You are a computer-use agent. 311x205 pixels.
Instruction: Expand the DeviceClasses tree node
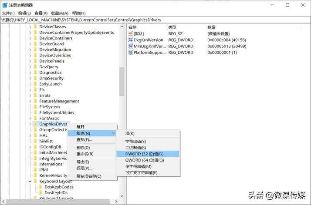coord(30,27)
